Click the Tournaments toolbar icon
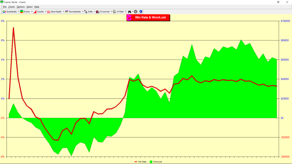This screenshot has height=164, width=292. (x=67, y=12)
